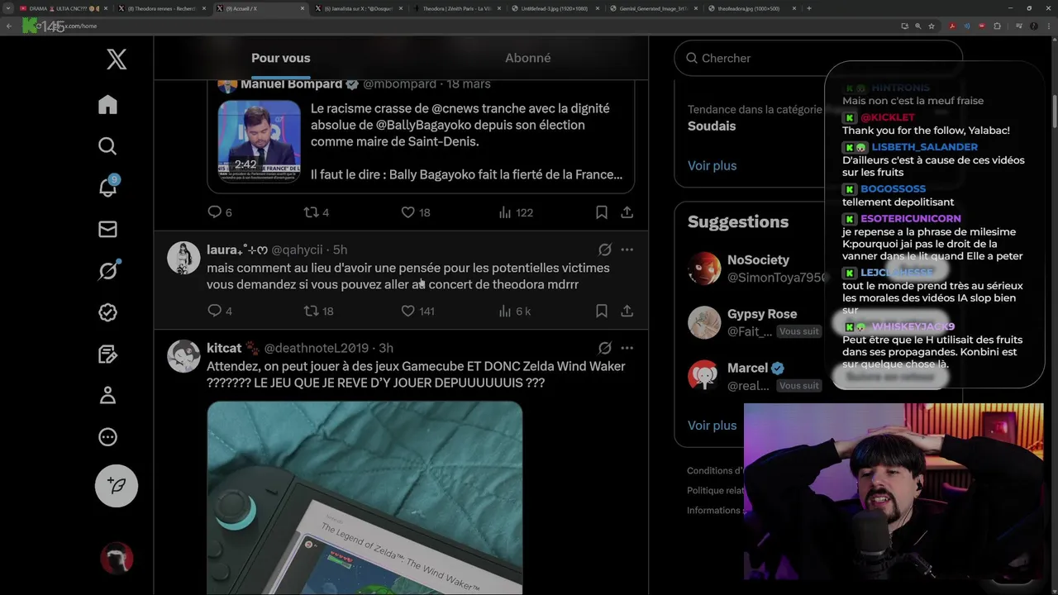
Task: Bookmark this page with the star icon
Action: 932,26
